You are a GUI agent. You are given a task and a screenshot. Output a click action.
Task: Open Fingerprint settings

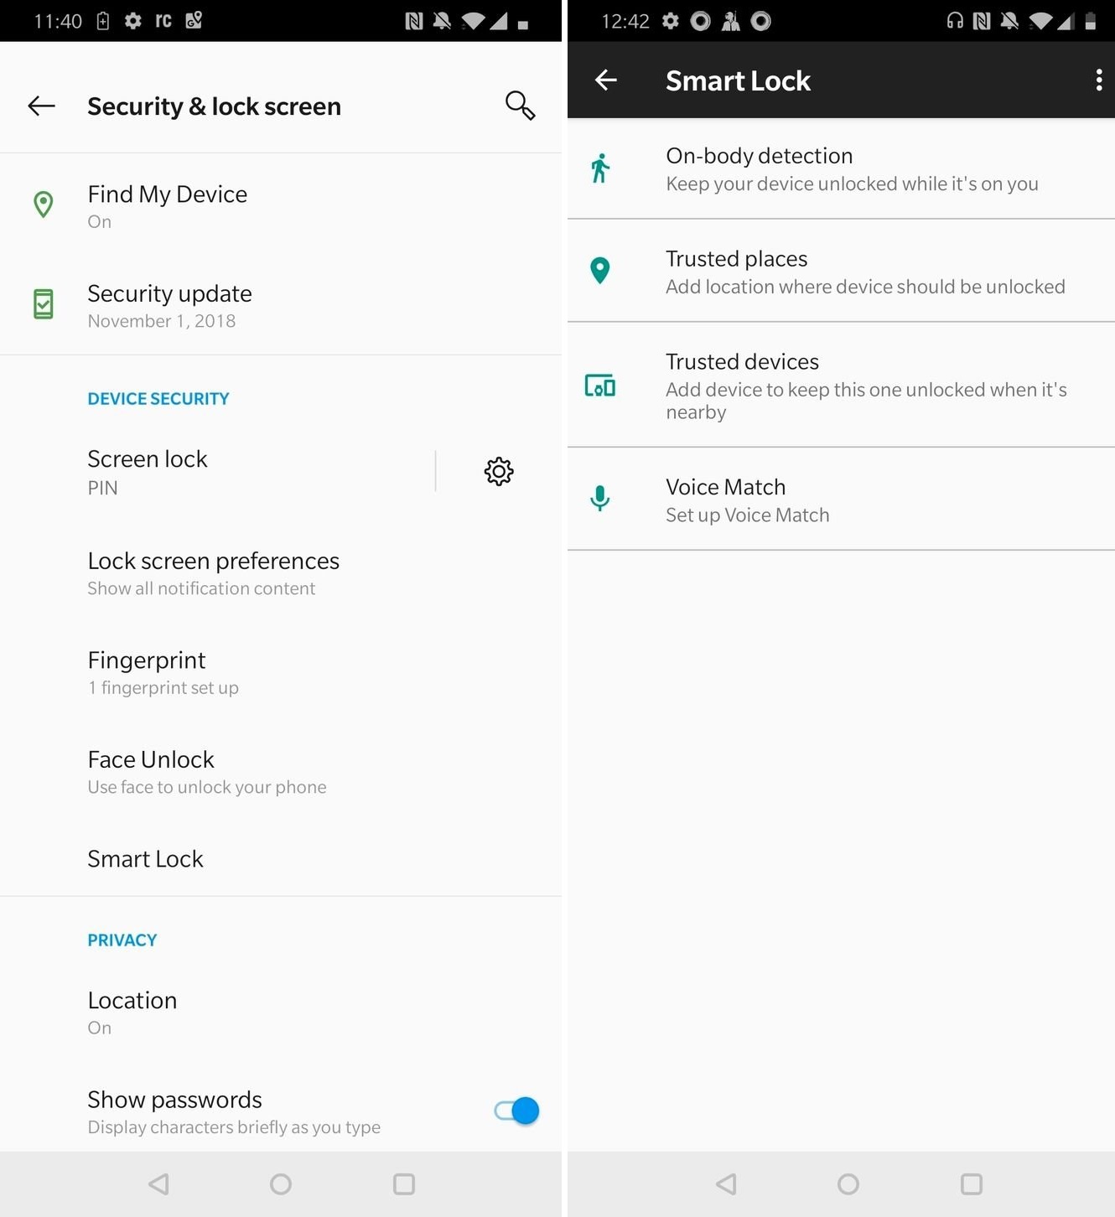(281, 673)
